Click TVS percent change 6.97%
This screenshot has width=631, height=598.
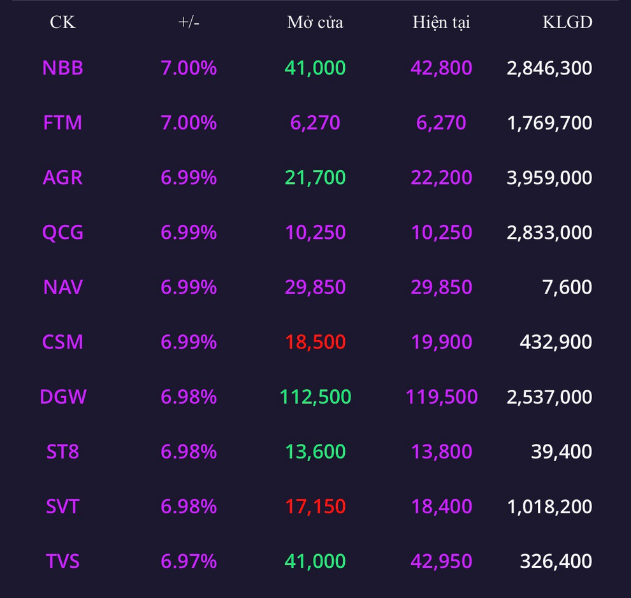[189, 561]
